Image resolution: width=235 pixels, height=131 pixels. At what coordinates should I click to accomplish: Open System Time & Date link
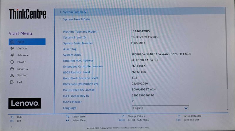[x=76, y=19]
